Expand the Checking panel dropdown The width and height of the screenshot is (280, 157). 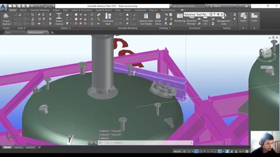[164, 28]
